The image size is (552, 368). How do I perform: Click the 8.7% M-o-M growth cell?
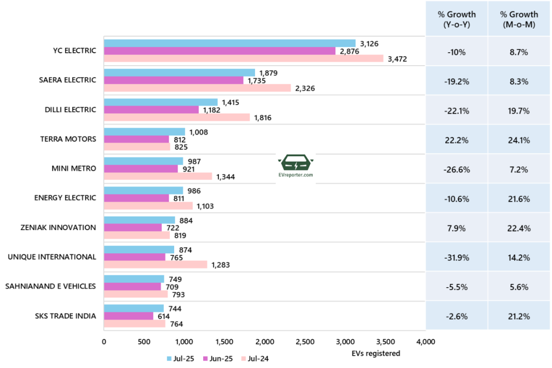519,52
